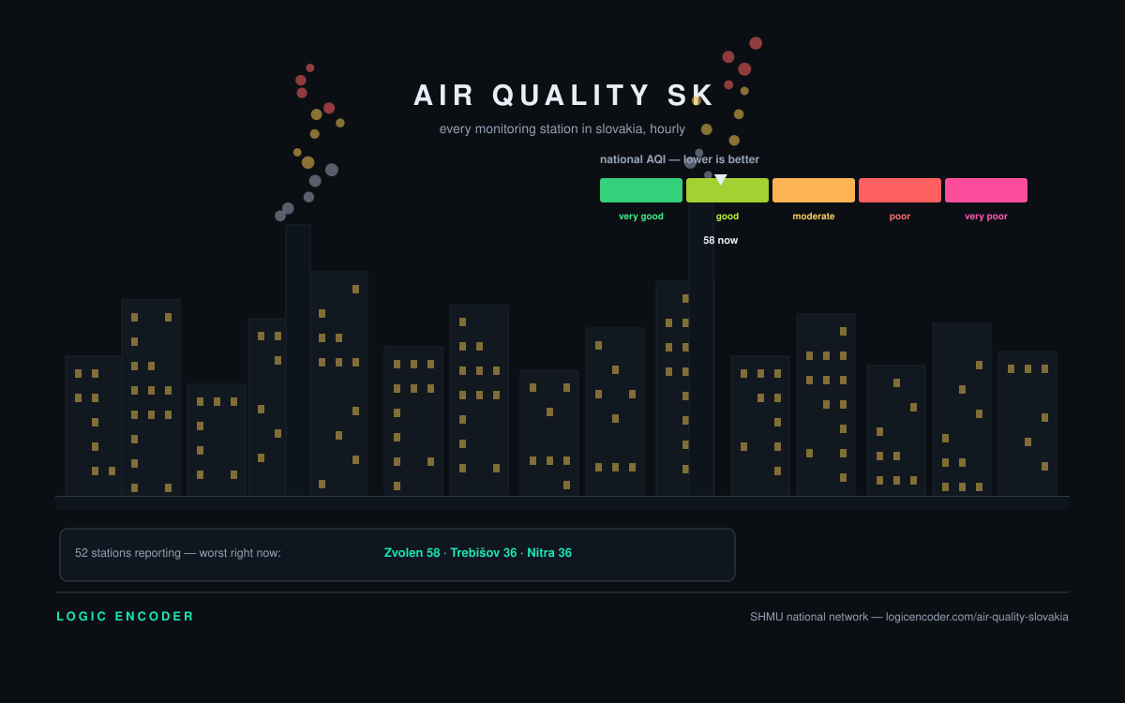Click the good lime AQI swatch
The width and height of the screenshot is (1125, 703).
727,190
